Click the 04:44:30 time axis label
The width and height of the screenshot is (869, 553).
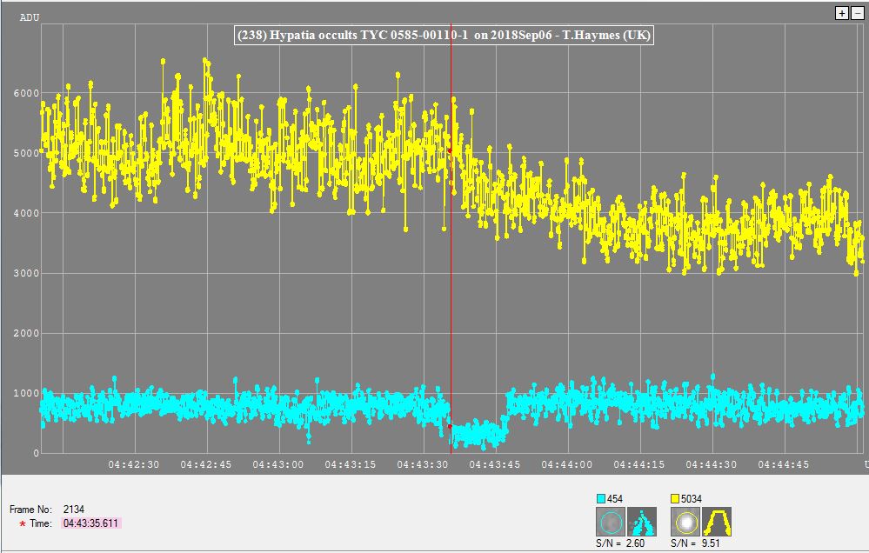pyautogui.click(x=713, y=464)
